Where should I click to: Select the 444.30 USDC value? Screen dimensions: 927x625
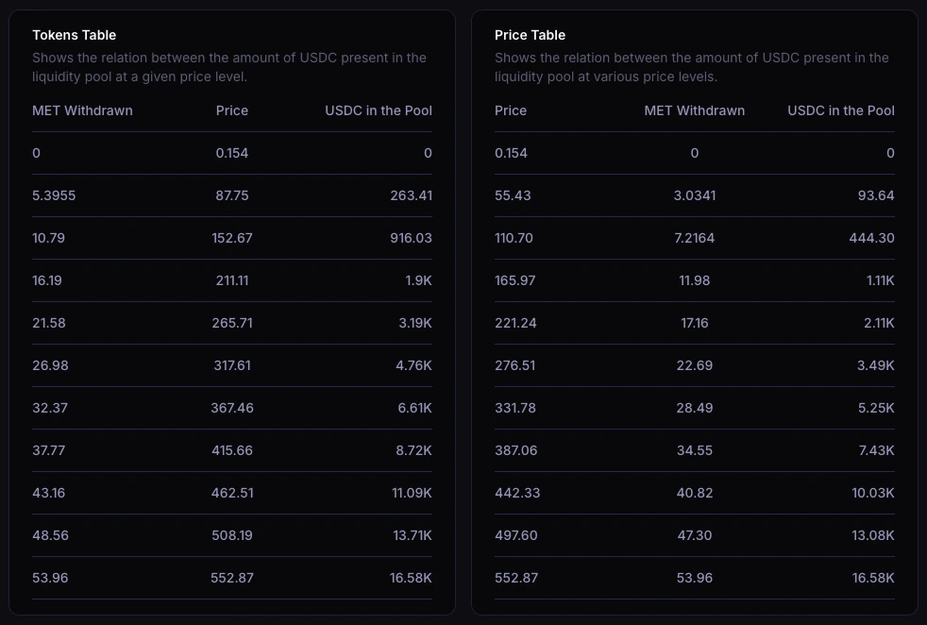tap(871, 238)
